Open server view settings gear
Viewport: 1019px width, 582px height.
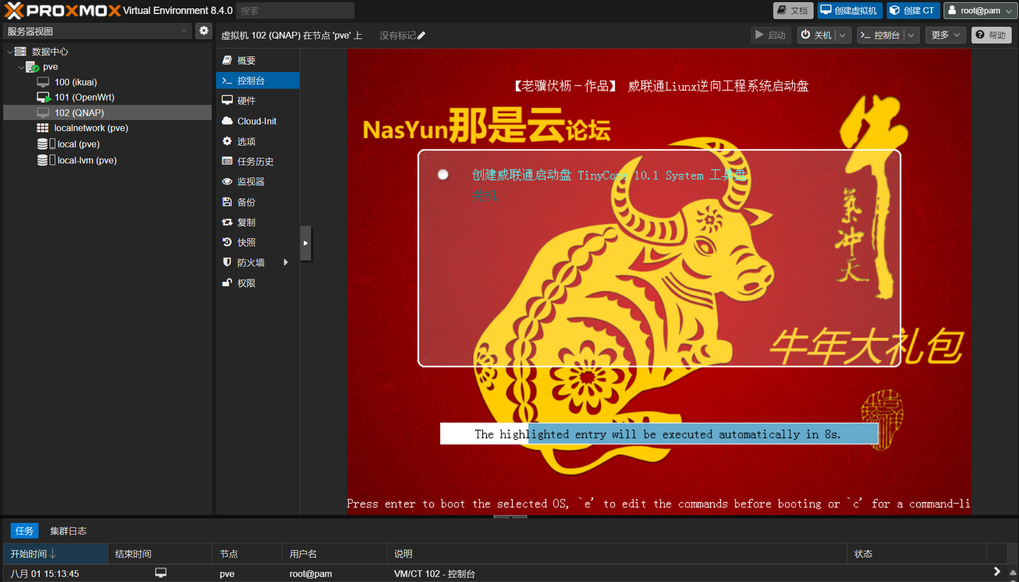tap(204, 31)
